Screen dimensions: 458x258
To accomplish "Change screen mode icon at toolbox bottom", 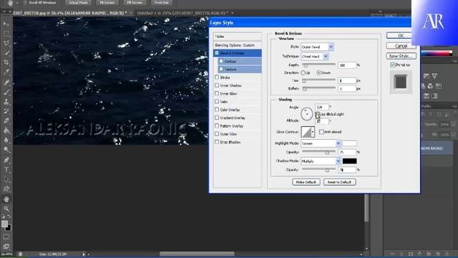I will pyautogui.click(x=6, y=247).
